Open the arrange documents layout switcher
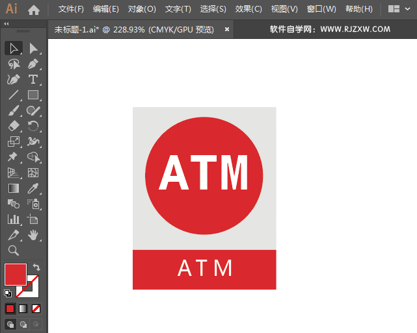Screen dimensions: 417x333 click(x=394, y=9)
